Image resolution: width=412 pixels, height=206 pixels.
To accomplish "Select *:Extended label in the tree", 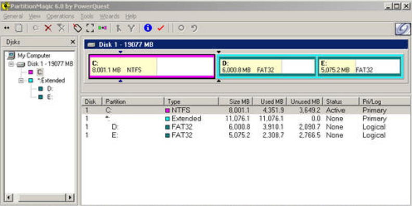I will pyautogui.click(x=51, y=80).
